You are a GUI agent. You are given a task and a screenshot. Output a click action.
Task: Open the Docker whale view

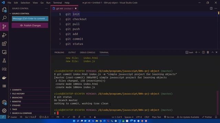(x=4, y=78)
